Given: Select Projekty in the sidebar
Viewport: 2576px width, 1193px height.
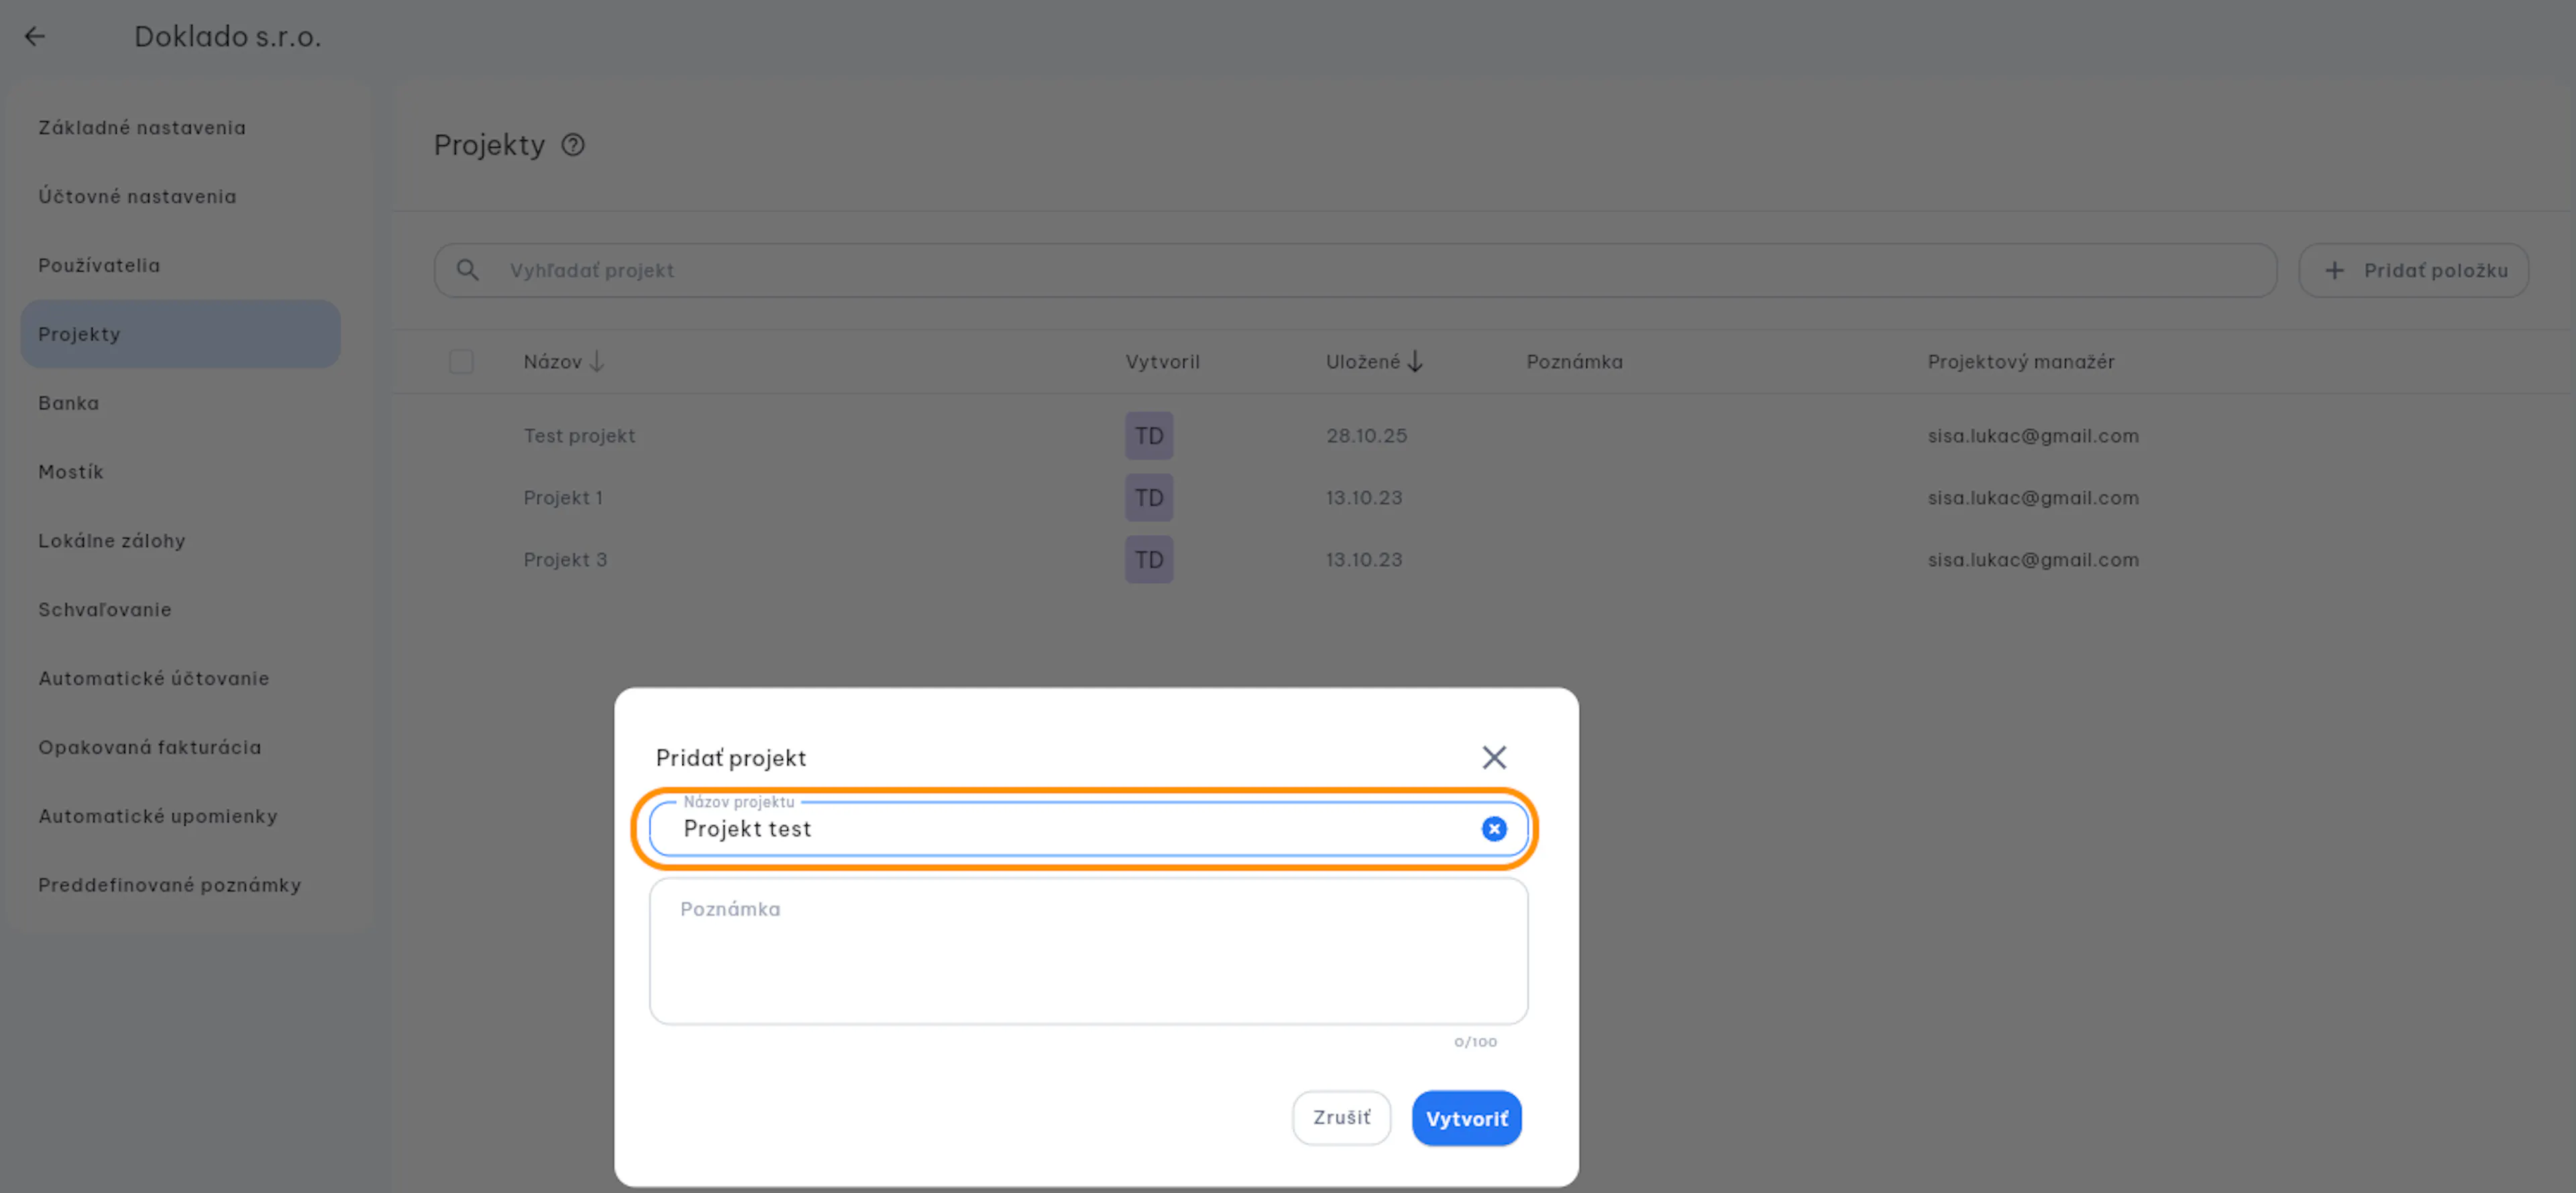Looking at the screenshot, I should coord(180,334).
